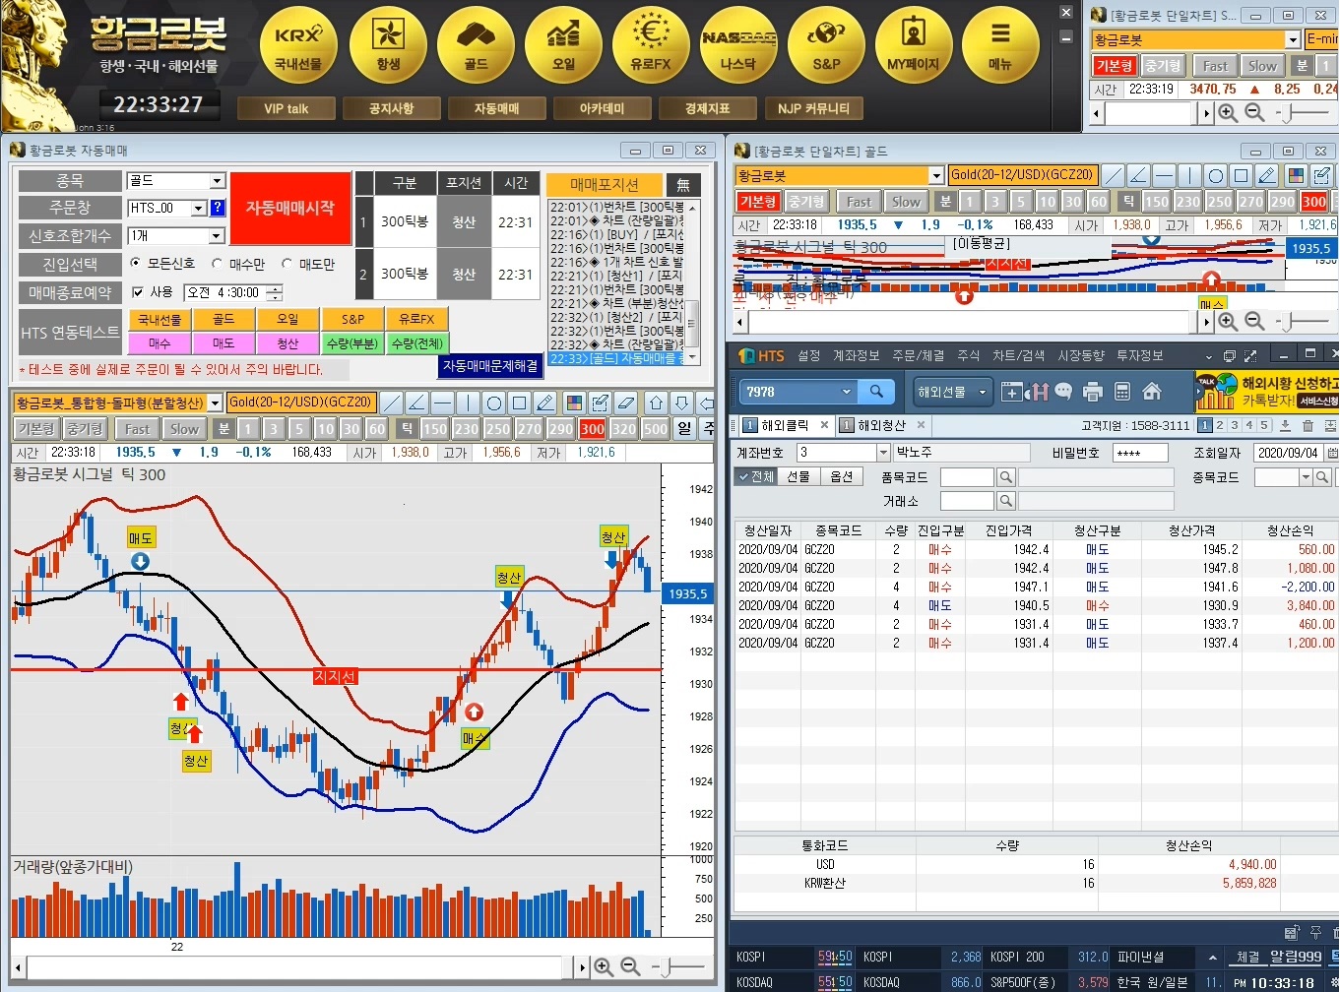Open 설정 menu in HTS

pyautogui.click(x=808, y=355)
